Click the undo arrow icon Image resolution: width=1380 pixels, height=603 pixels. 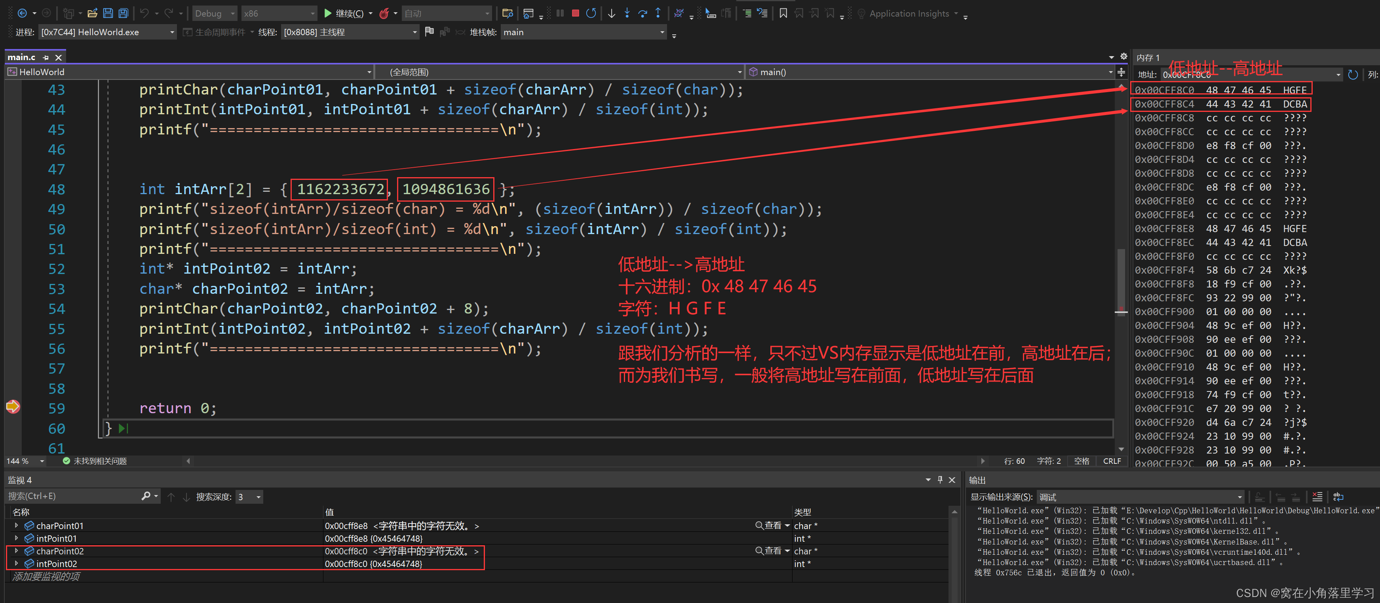pos(144,13)
